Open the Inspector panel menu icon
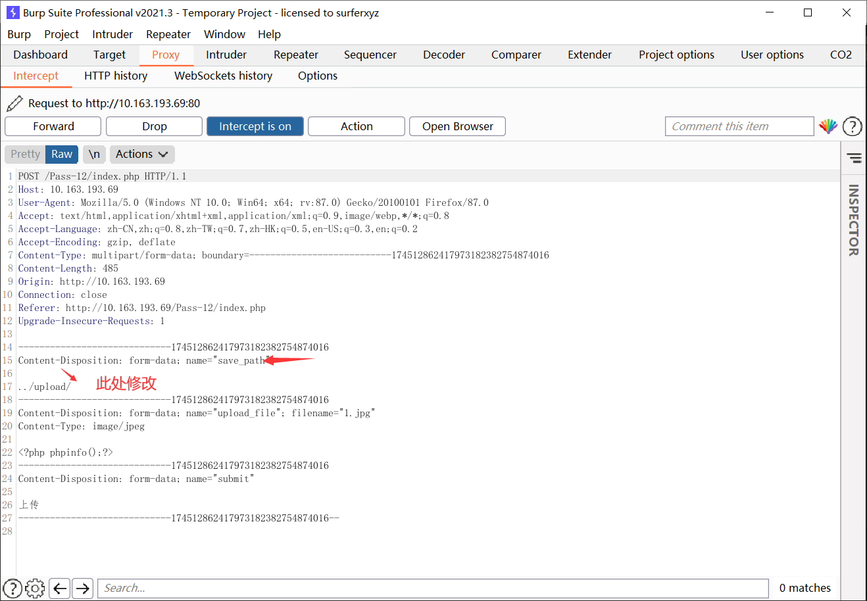The height and width of the screenshot is (601, 867). point(854,158)
